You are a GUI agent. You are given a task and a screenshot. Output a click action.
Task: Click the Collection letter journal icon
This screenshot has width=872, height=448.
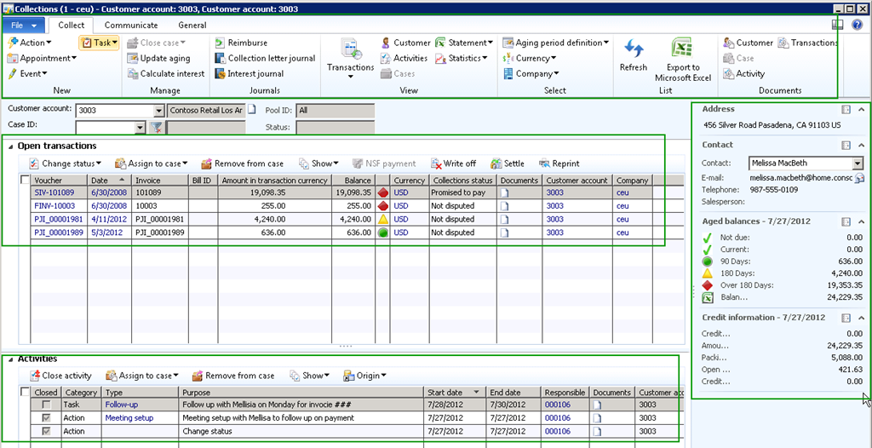click(x=220, y=59)
